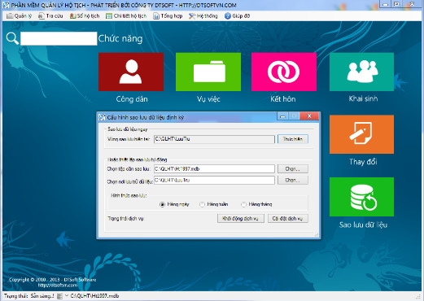This screenshot has height=301, width=424.
Task: Open the Sổ hộ tịch menu
Action: tap(85, 16)
